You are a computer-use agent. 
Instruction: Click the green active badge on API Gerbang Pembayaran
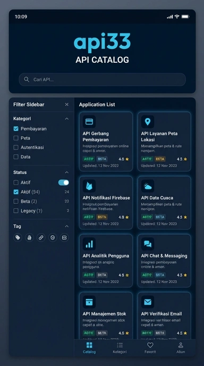89,159
